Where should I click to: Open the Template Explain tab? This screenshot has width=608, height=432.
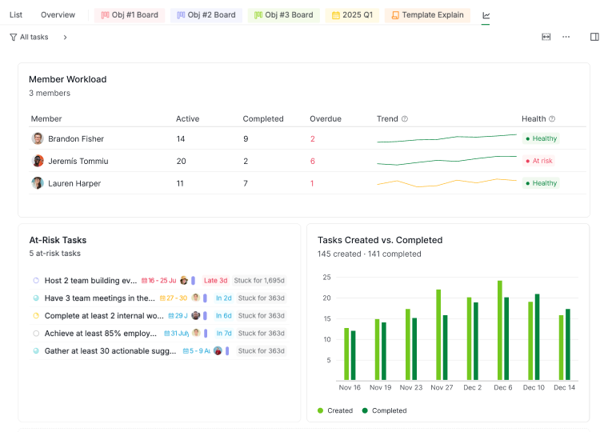[427, 15]
